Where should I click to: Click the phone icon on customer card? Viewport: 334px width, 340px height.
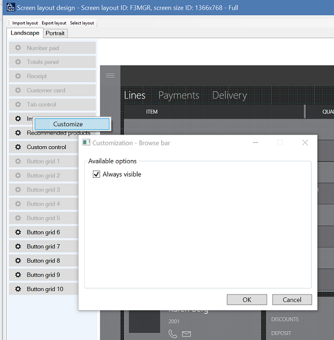(x=173, y=334)
